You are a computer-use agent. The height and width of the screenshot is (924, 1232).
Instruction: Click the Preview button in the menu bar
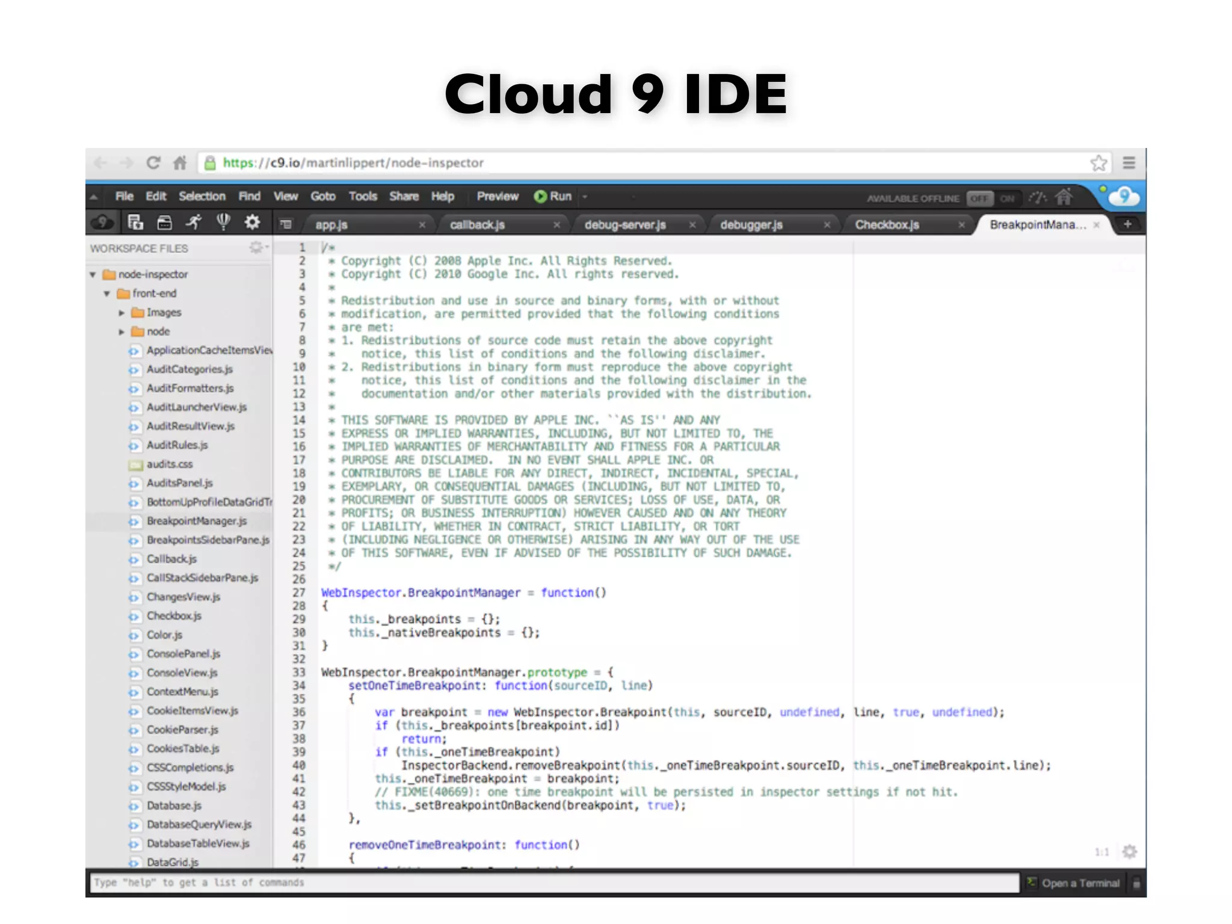pos(497,197)
